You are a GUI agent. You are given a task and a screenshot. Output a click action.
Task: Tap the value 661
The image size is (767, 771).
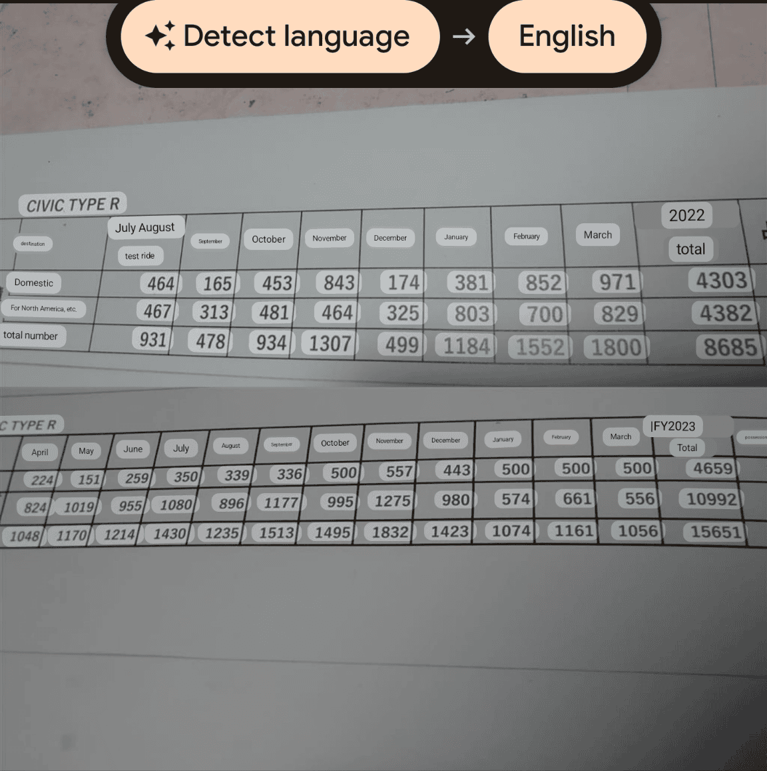click(577, 499)
